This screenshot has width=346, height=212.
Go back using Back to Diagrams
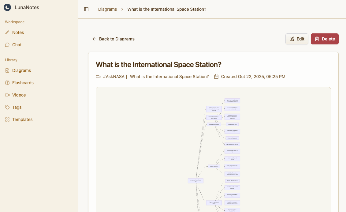(x=113, y=39)
